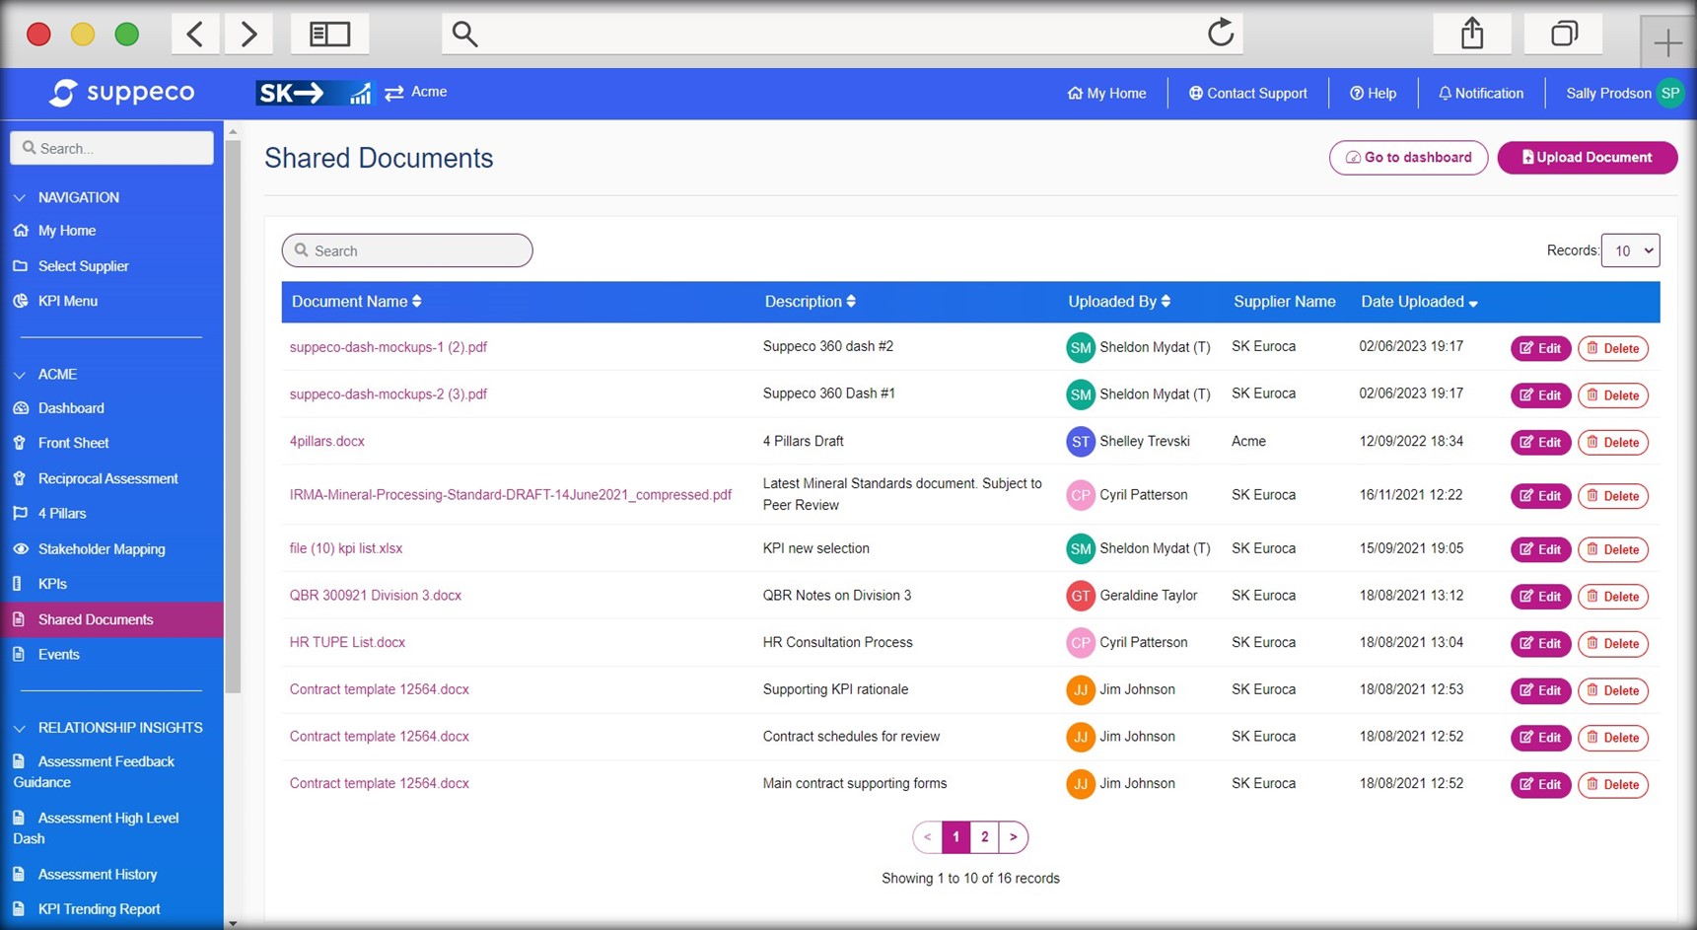
Task: Click the sidebar scrollbar
Action: coord(233,416)
